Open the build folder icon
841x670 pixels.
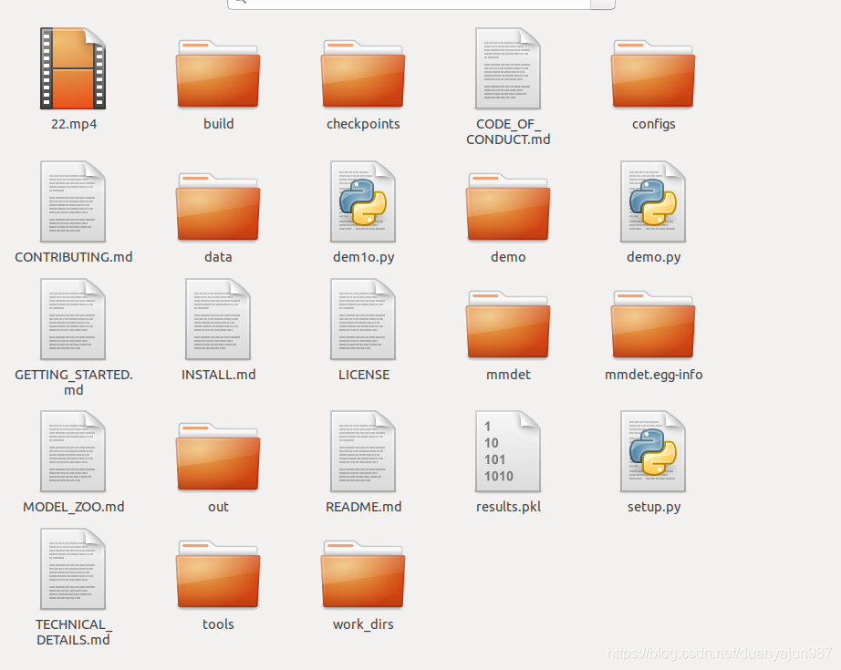(218, 74)
